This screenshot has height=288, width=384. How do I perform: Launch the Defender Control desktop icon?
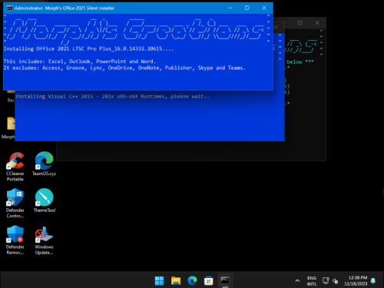(x=15, y=203)
